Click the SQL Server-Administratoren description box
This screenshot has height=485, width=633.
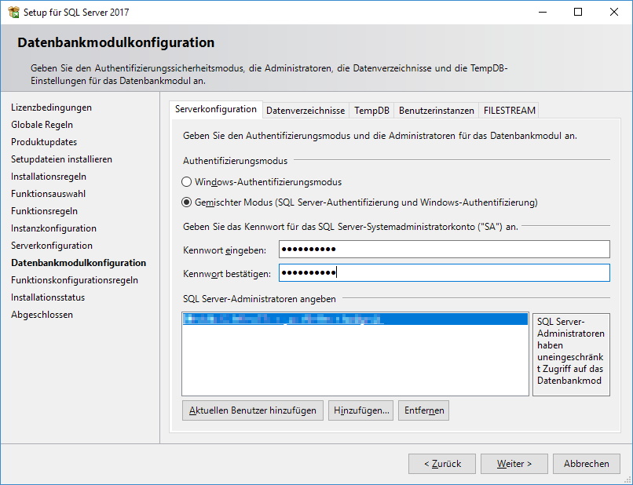point(571,355)
